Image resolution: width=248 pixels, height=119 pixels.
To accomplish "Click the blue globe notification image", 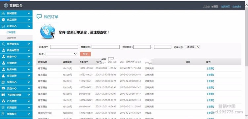I will point(47,31).
